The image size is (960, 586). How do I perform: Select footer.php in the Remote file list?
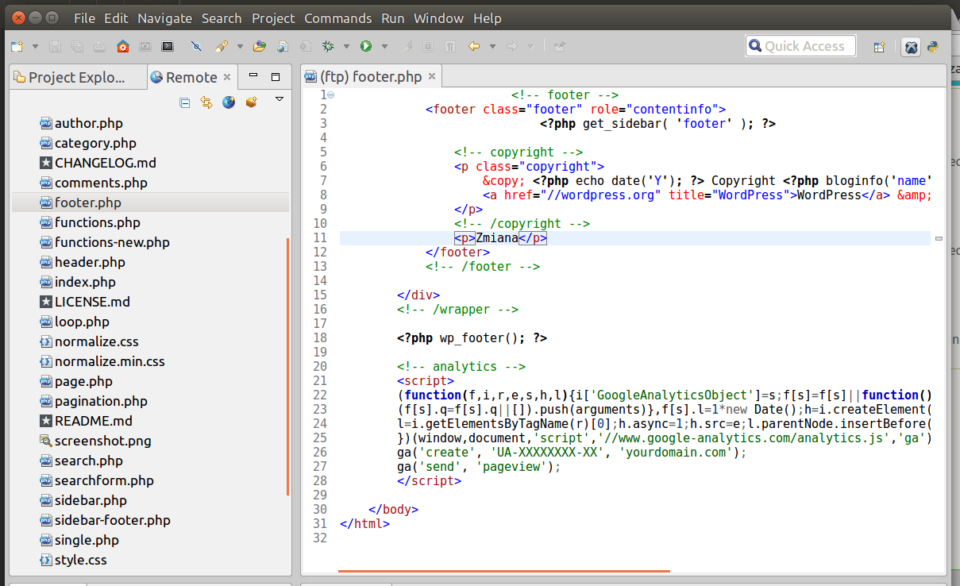tap(150, 202)
